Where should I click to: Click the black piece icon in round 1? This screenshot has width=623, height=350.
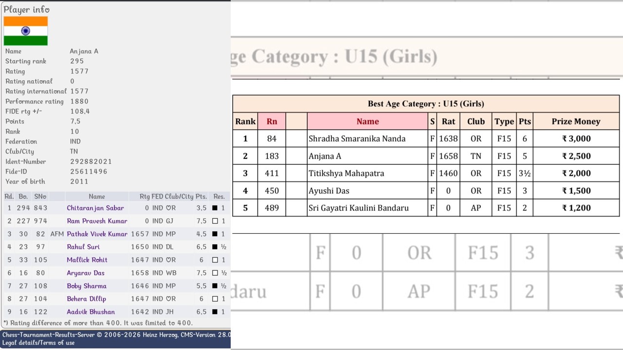tap(215, 208)
